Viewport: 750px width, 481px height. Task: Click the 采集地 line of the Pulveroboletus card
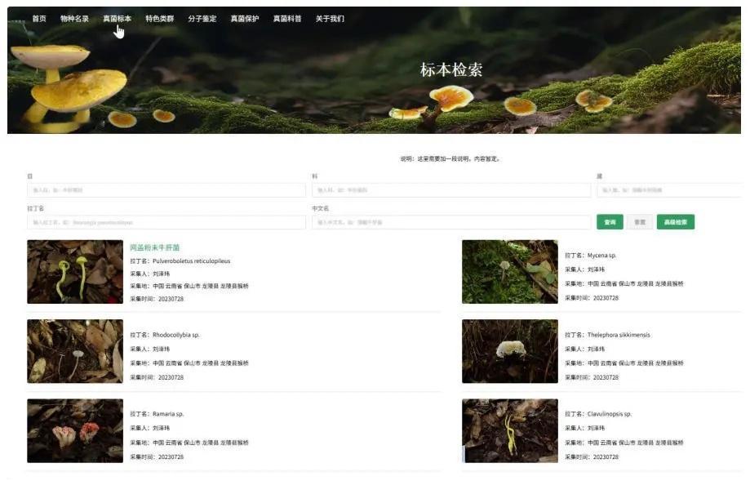click(189, 286)
